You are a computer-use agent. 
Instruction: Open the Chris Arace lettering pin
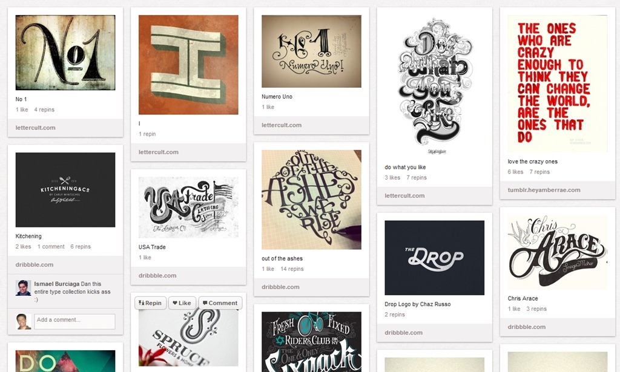pyautogui.click(x=557, y=252)
